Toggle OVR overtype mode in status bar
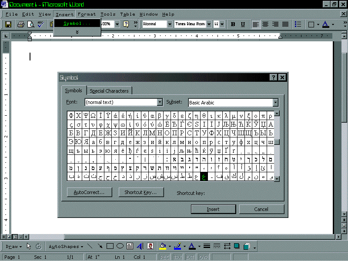Image resolution: width=348 pixels, height=261 pixels. 204,258
